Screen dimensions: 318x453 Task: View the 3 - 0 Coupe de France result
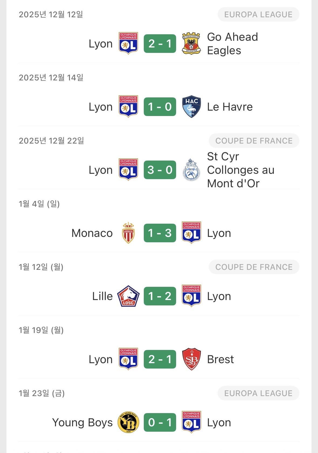160,170
